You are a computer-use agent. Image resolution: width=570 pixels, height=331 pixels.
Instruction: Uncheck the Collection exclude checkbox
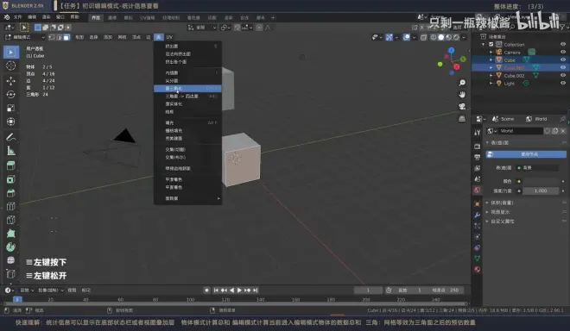point(491,44)
